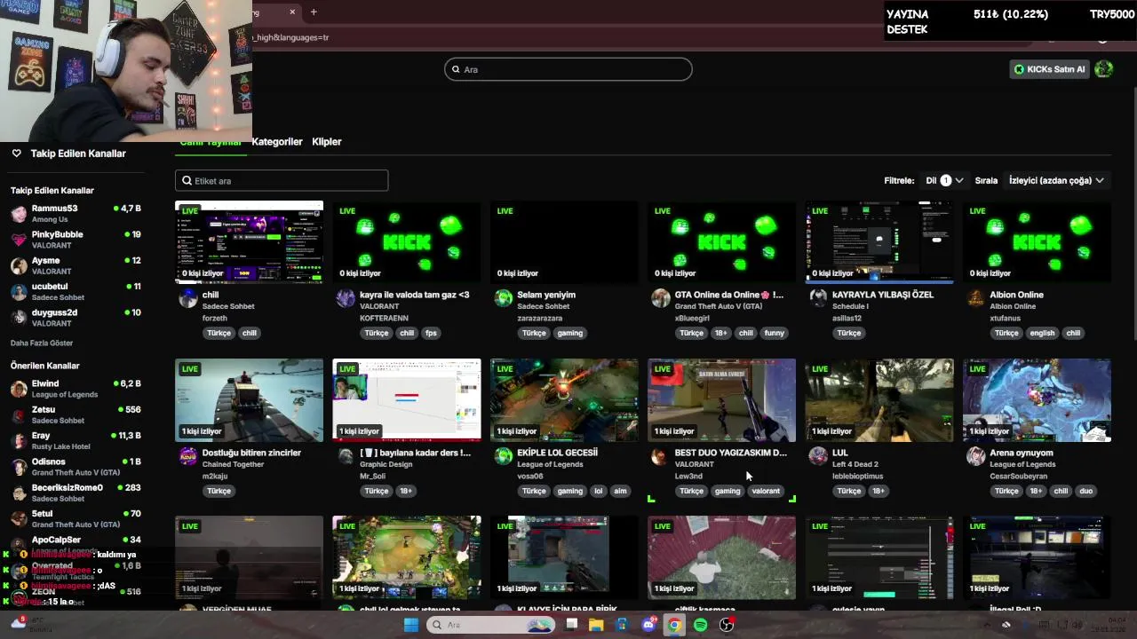The height and width of the screenshot is (639, 1137).
Task: Click the fps tag under kayra ile valoda
Action: (x=432, y=333)
